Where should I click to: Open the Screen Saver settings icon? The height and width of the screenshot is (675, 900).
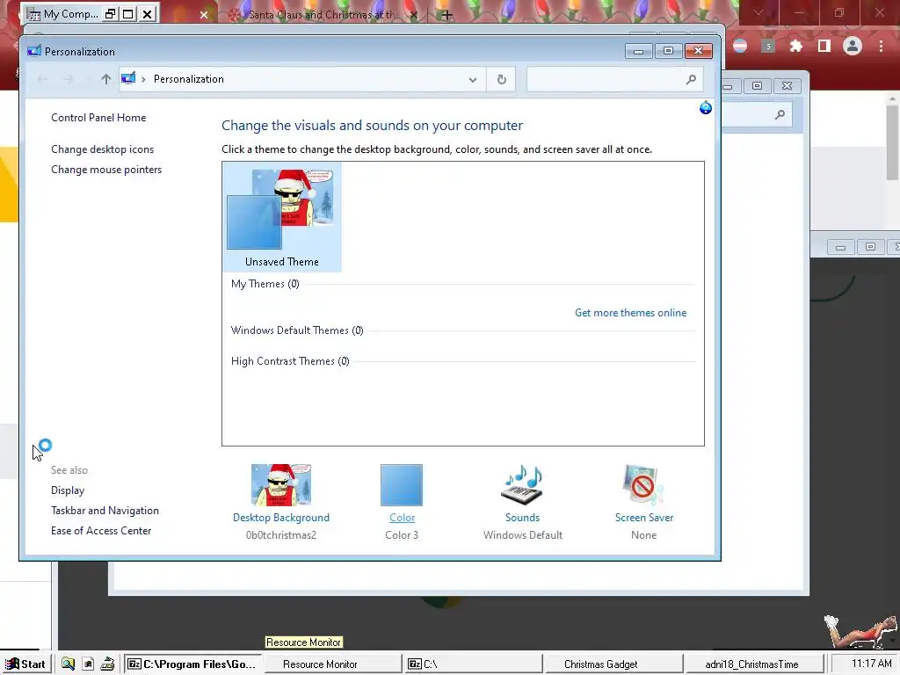[x=643, y=484]
